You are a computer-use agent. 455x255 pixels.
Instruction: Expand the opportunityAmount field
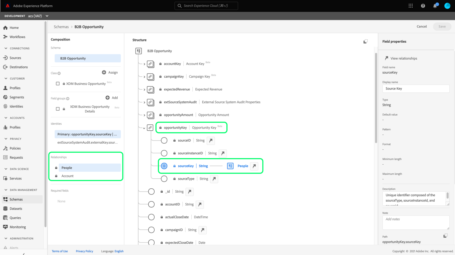click(144, 115)
